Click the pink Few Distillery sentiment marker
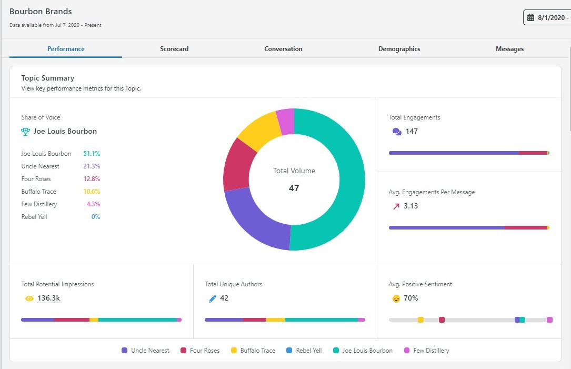Image resolution: width=571 pixels, height=369 pixels. tap(549, 320)
